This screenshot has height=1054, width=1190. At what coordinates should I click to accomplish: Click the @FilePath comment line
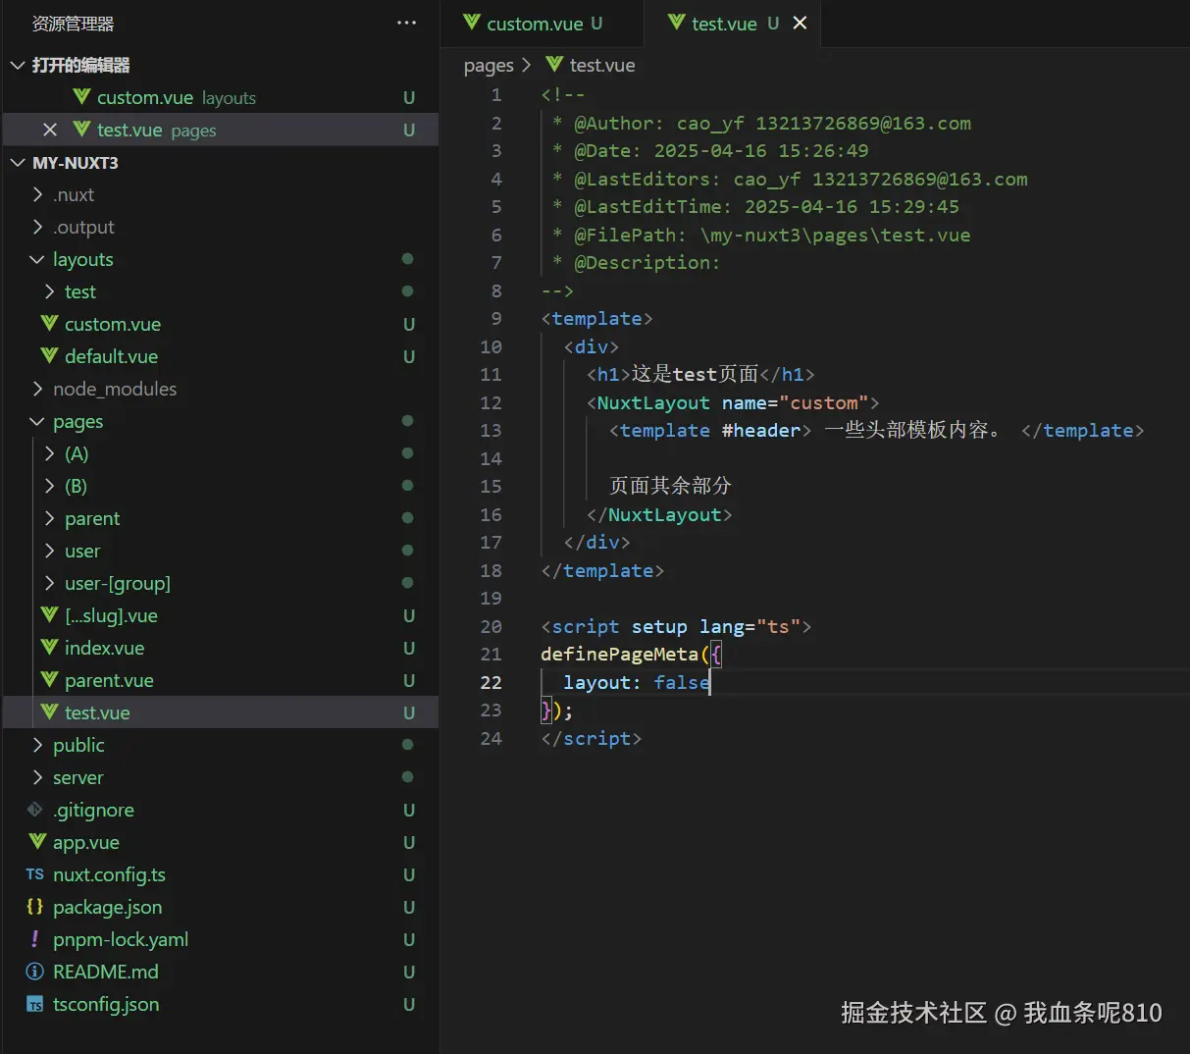(761, 235)
